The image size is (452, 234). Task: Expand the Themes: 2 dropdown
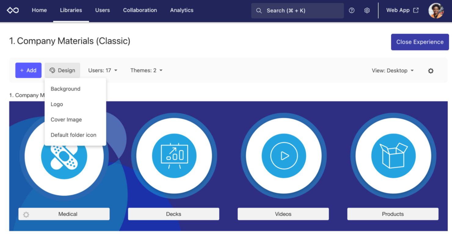click(x=146, y=70)
